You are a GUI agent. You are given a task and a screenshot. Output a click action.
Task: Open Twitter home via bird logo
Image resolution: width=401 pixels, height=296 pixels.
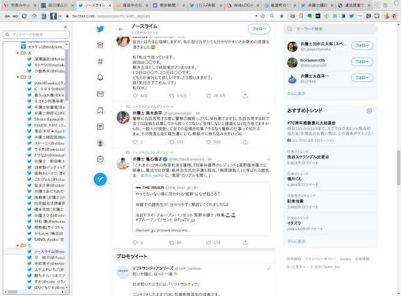(x=100, y=29)
